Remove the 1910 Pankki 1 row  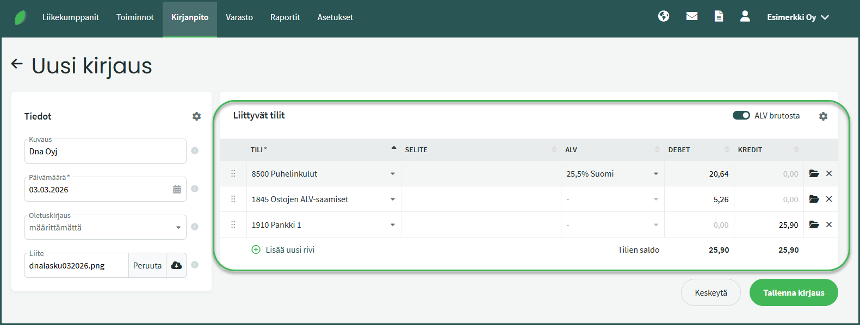829,224
